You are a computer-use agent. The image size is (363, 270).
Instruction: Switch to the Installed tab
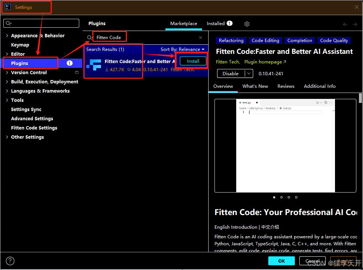220,24
